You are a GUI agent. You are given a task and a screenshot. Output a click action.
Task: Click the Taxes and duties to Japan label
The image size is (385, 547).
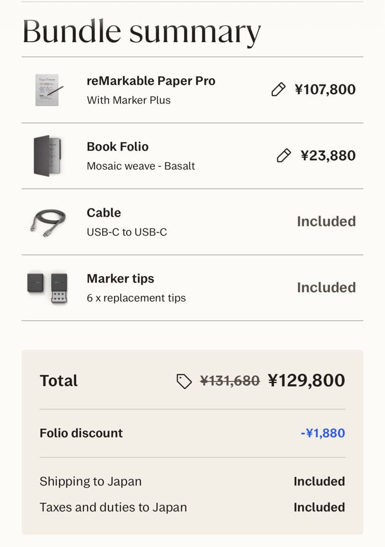(x=113, y=507)
